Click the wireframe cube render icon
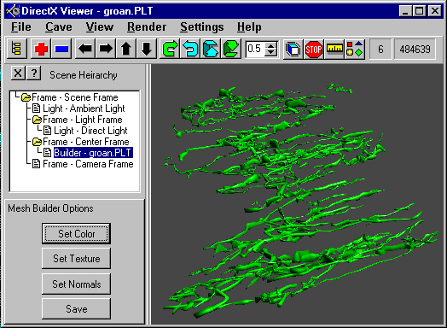Image resolution: width=447 pixels, height=328 pixels. [x=293, y=50]
